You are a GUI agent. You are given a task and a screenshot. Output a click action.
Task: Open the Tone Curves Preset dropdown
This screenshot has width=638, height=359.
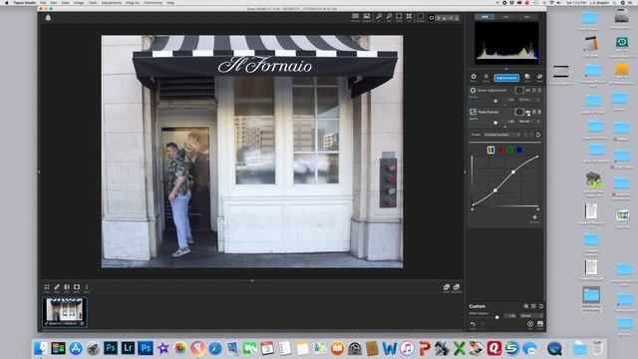pos(502,135)
